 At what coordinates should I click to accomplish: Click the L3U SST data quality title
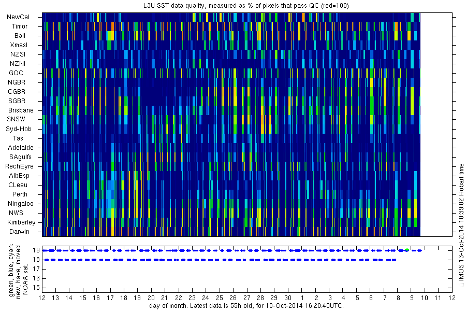[x=246, y=6]
